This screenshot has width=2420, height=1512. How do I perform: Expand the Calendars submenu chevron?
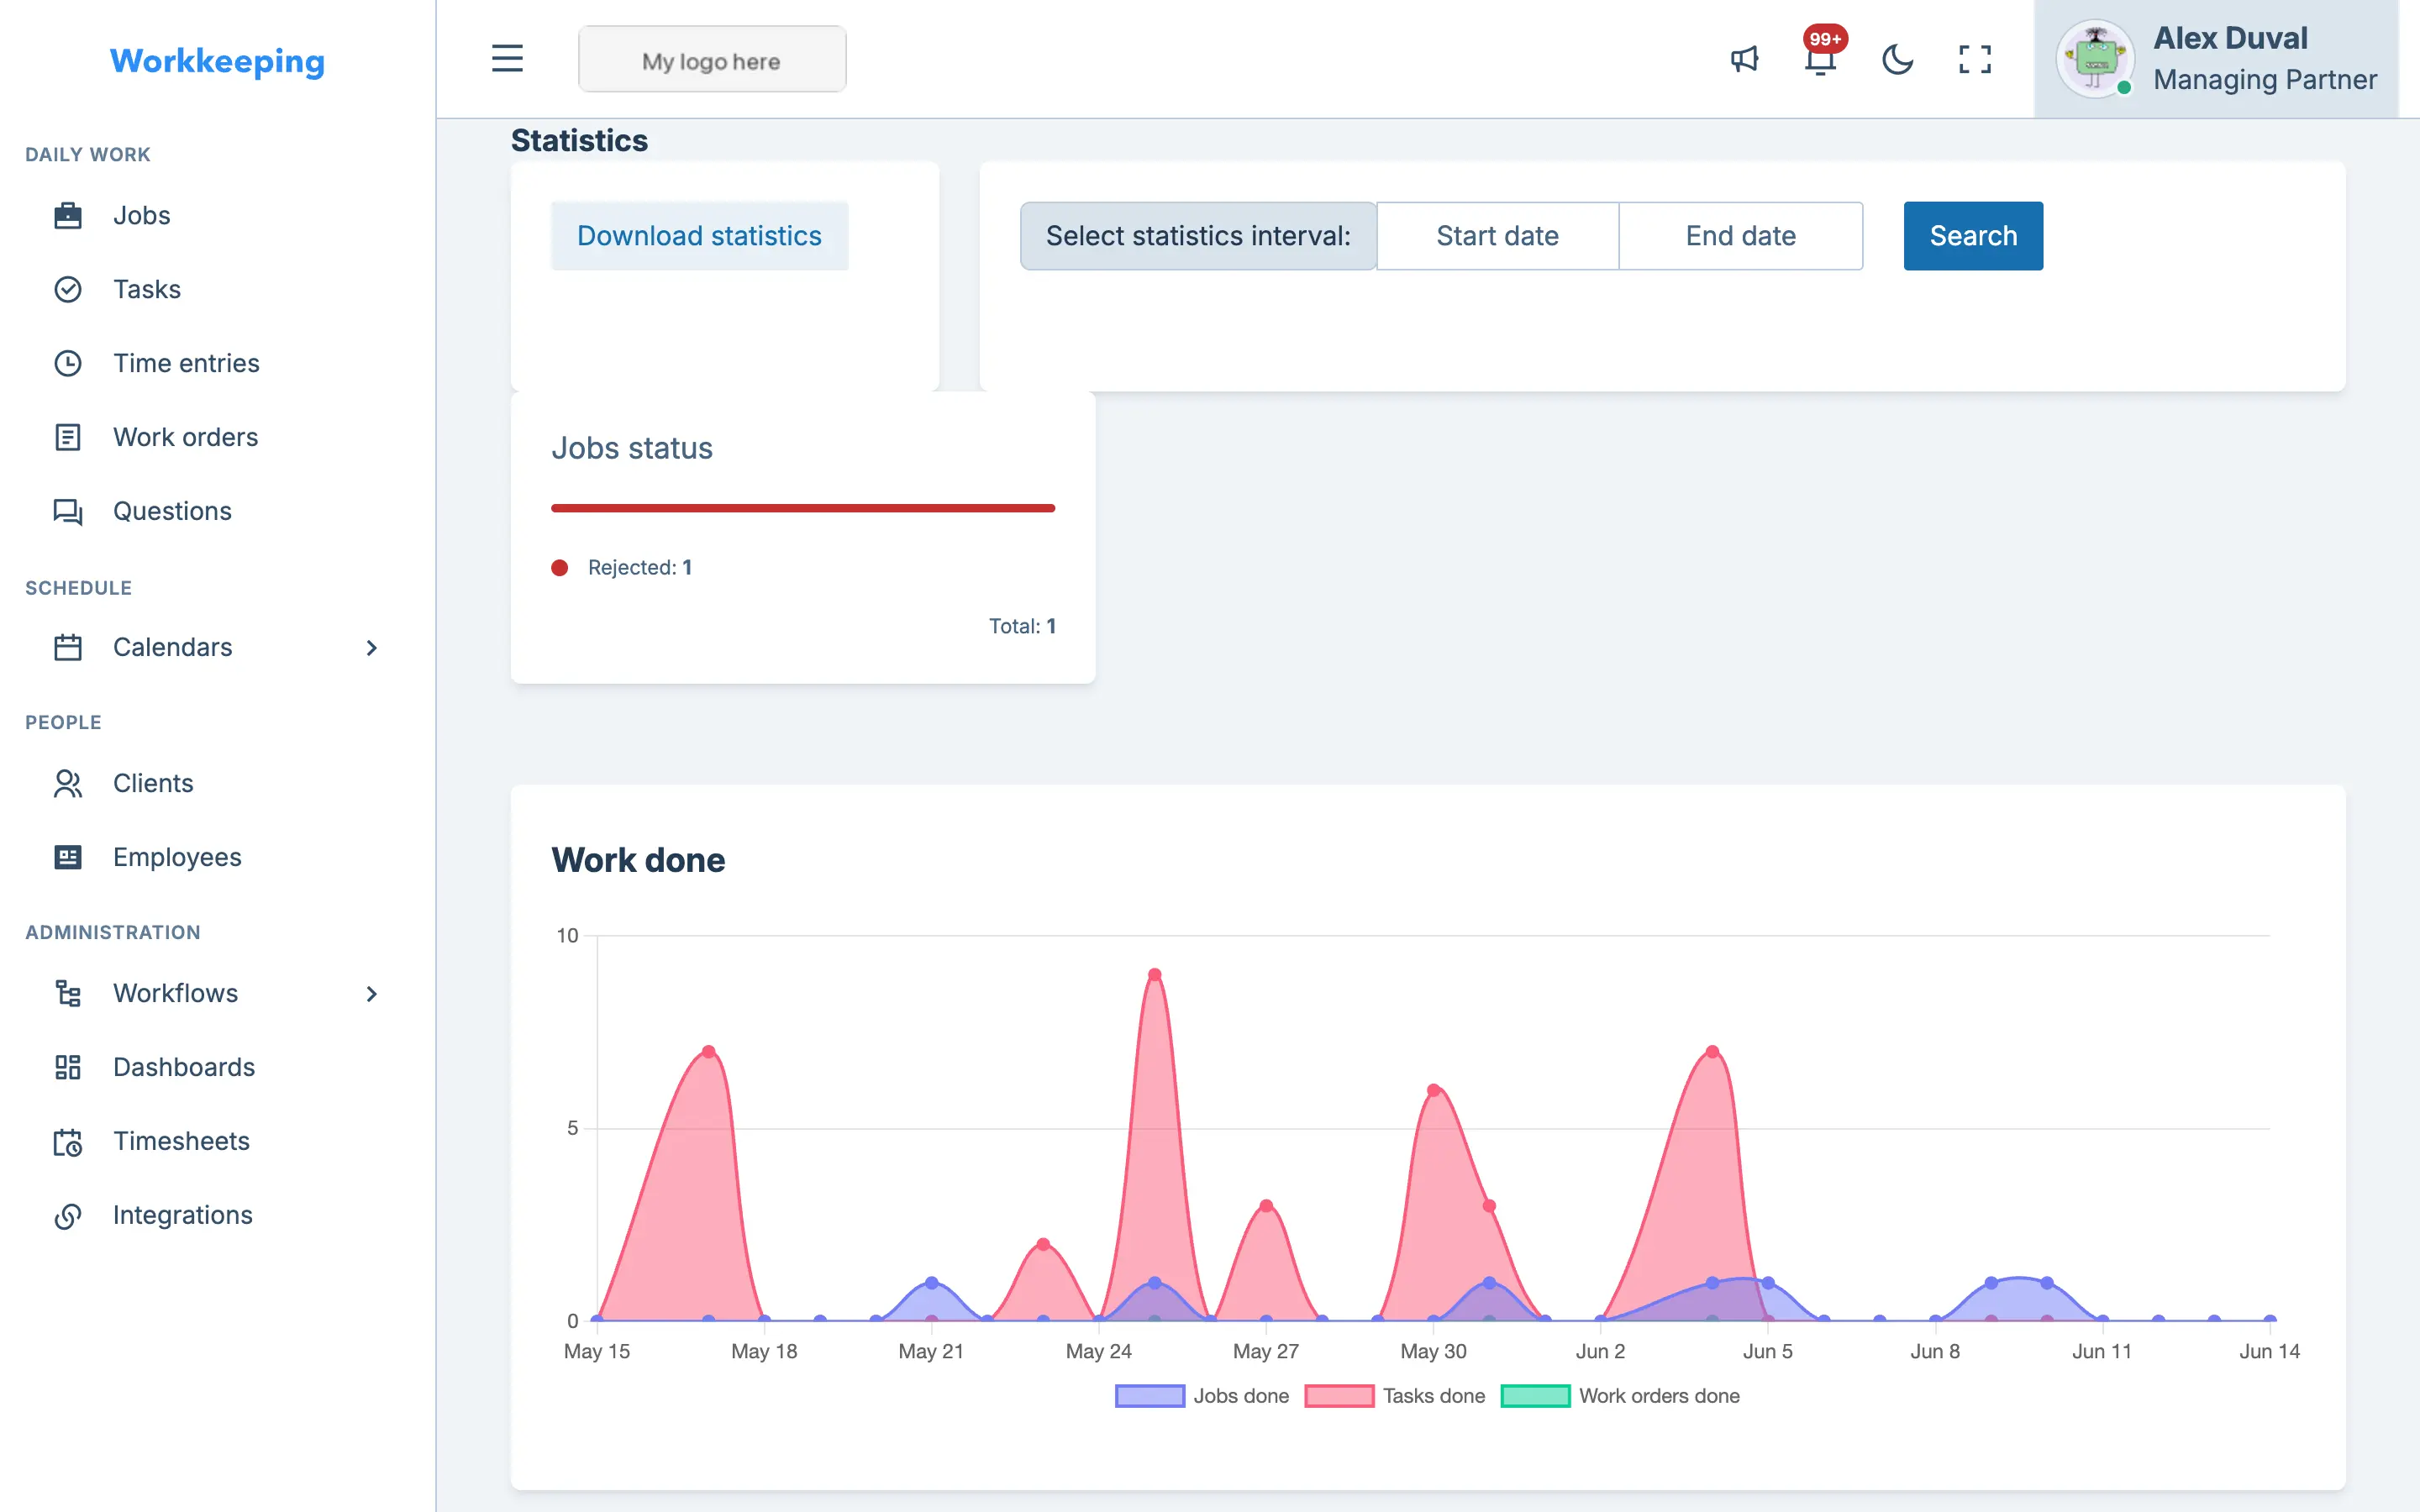[371, 648]
